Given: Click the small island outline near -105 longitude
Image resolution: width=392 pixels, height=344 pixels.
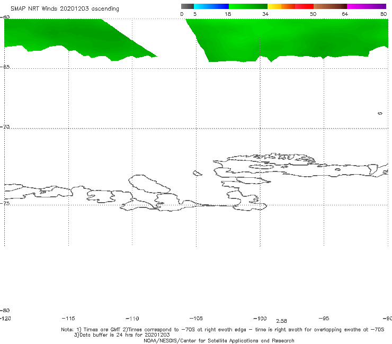Looking at the screenshot, I should pos(197,173).
